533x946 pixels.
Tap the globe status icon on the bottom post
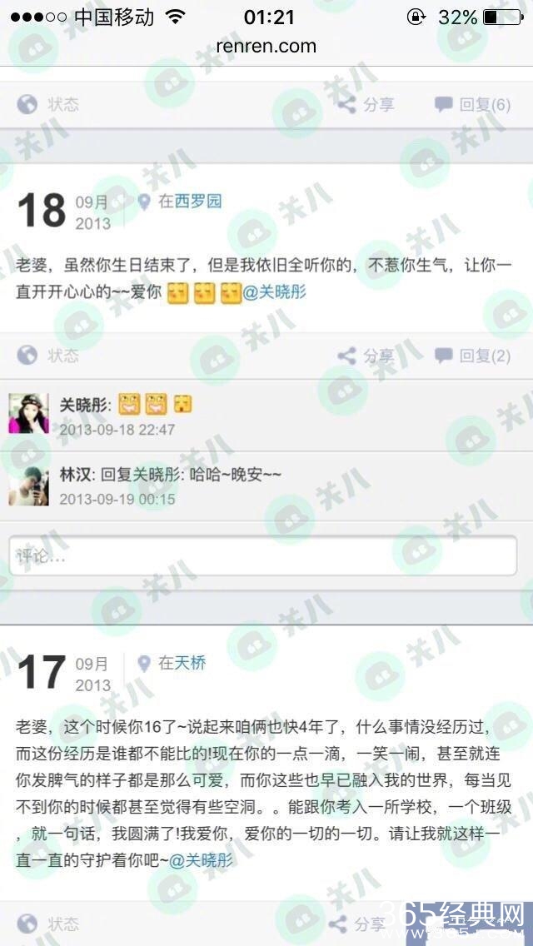[27, 923]
